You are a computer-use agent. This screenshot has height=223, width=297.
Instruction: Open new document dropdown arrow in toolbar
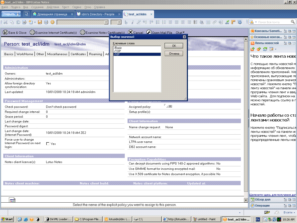[35, 22]
